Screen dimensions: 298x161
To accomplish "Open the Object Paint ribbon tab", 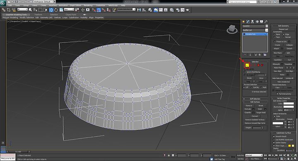I will (71, 14).
